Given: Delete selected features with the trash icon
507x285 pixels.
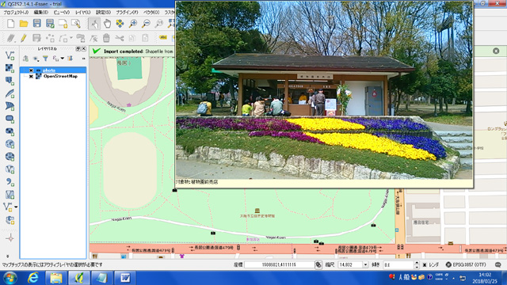Looking at the screenshot, I should pos(106,38).
